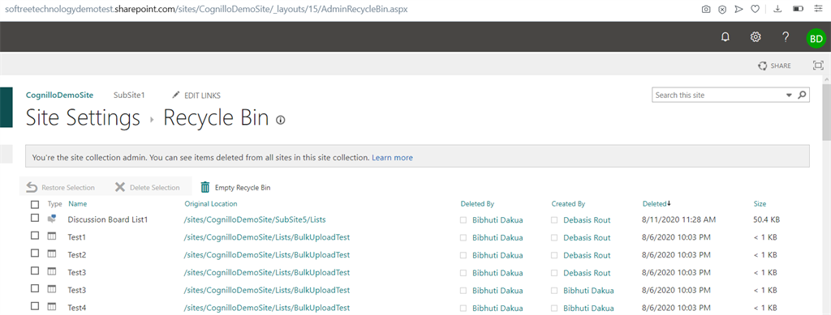Open the Learn more link
Screen dimensions: 831x315
click(x=392, y=157)
